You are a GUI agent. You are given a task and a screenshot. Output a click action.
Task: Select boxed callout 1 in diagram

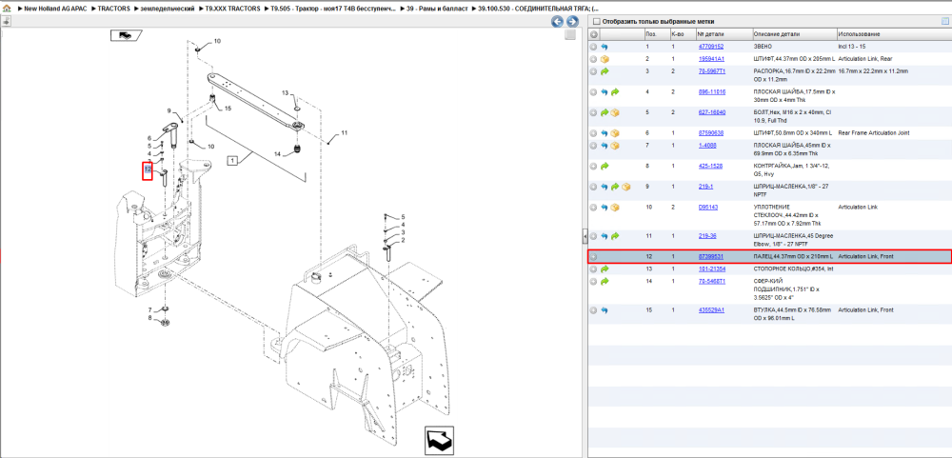click(232, 161)
